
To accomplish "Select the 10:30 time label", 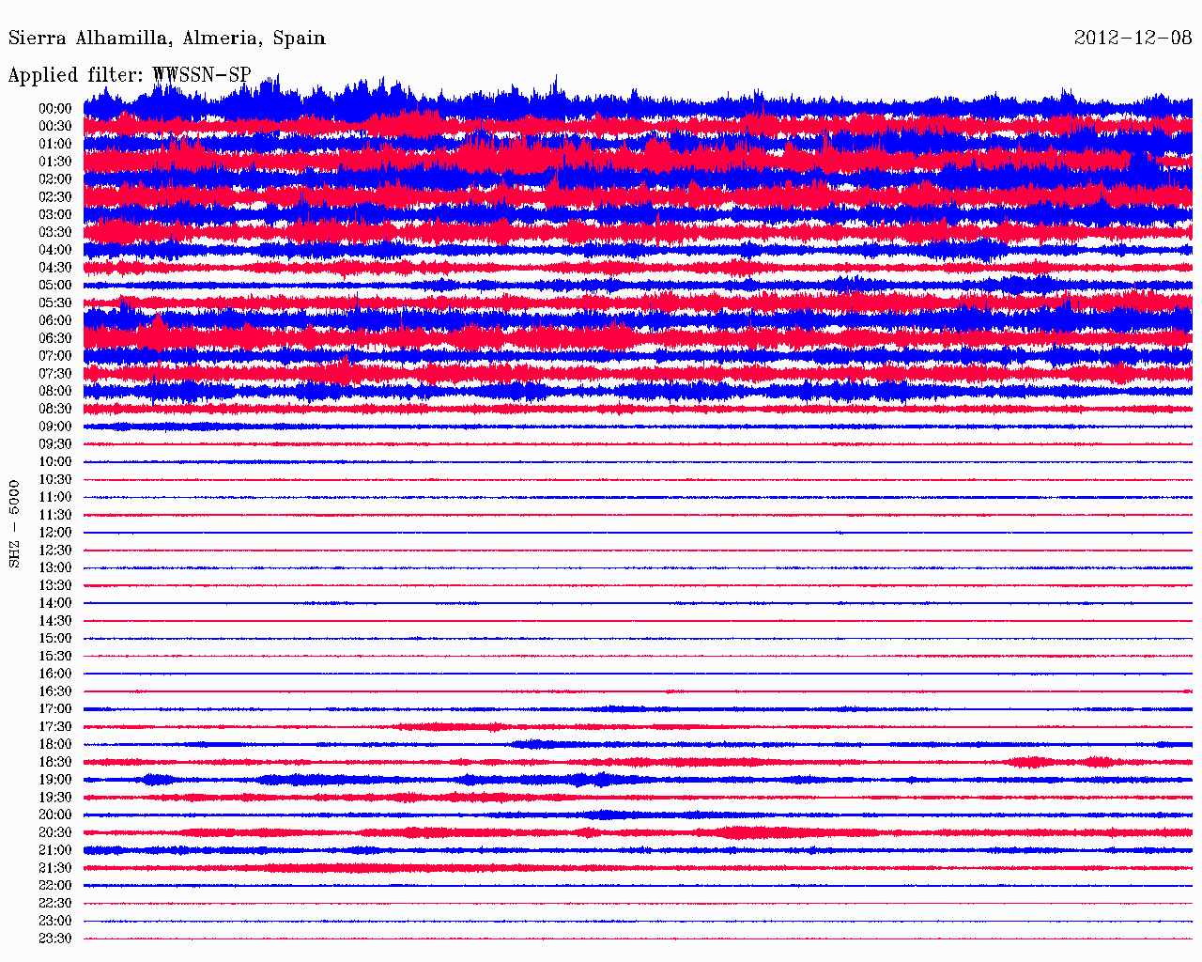I will [x=55, y=480].
